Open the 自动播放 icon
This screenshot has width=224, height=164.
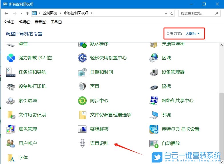point(154,144)
